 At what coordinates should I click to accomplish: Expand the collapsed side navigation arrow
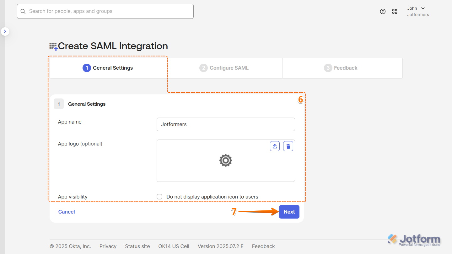5,31
